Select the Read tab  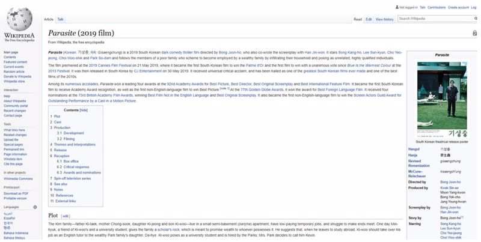click(358, 19)
